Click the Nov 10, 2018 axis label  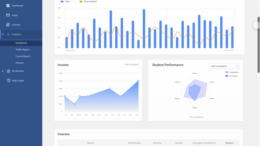pyautogui.click(x=70, y=50)
